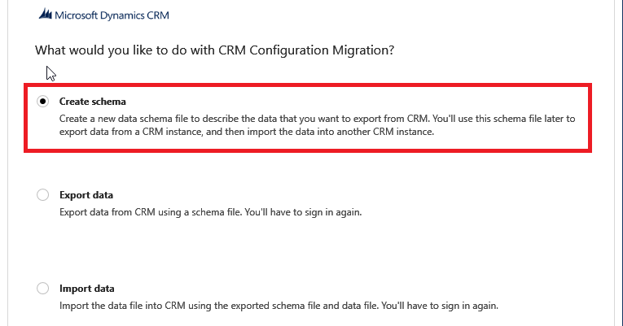Screen dimensions: 623x326
Task: Click the bold Import data label
Action: 86,289
